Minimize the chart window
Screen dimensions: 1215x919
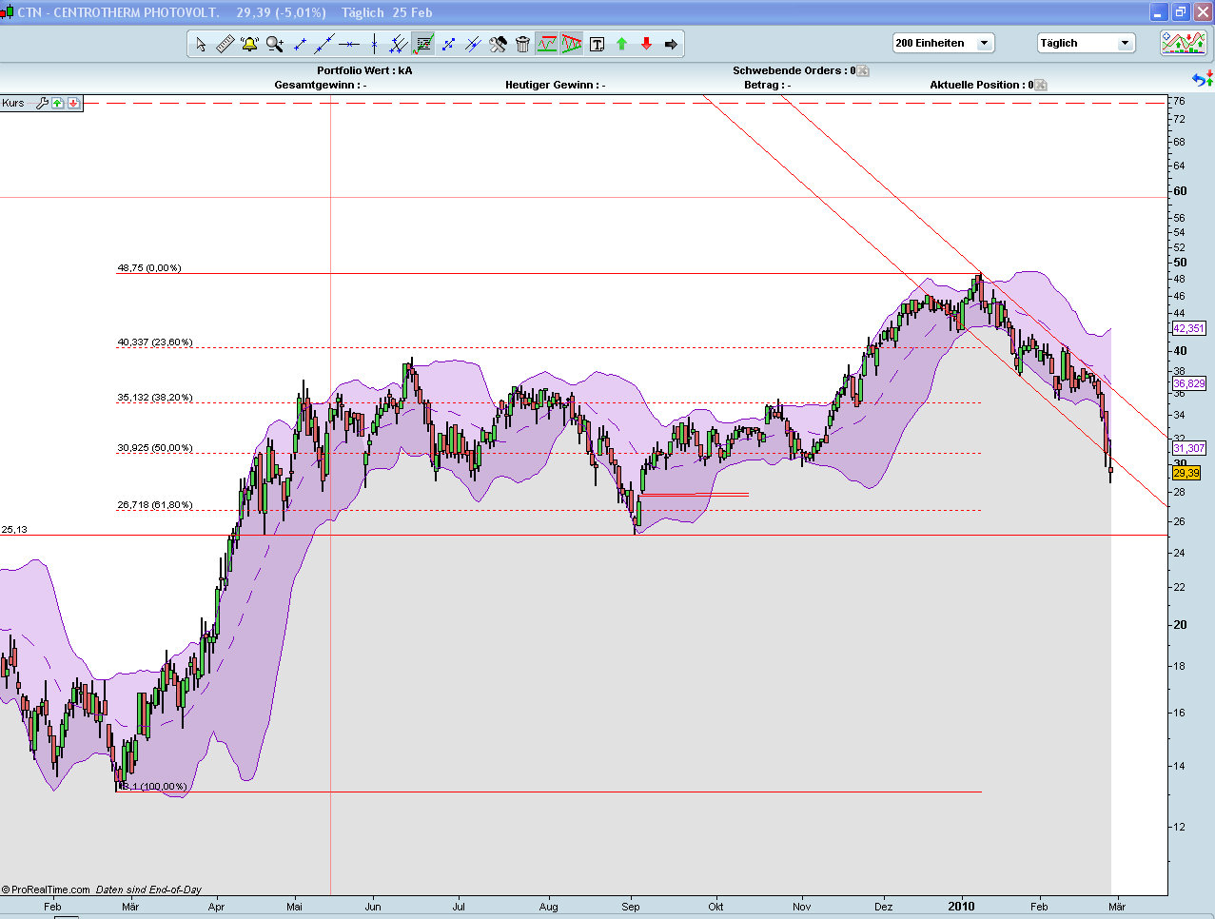[x=1159, y=12]
